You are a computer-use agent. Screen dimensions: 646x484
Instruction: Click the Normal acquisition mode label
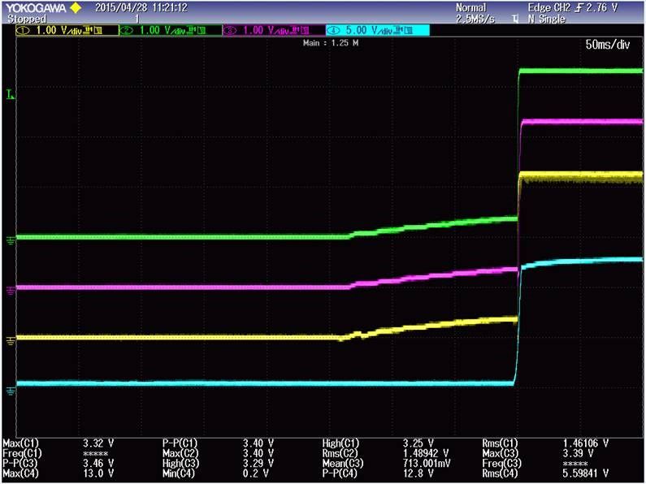pos(471,8)
